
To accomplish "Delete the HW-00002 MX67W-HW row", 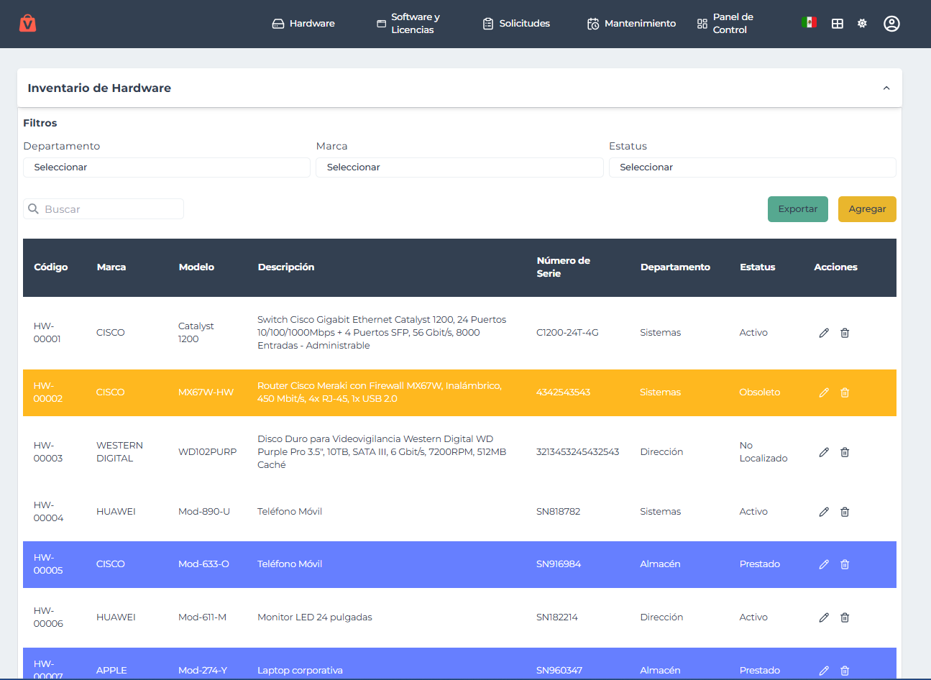I will (845, 392).
